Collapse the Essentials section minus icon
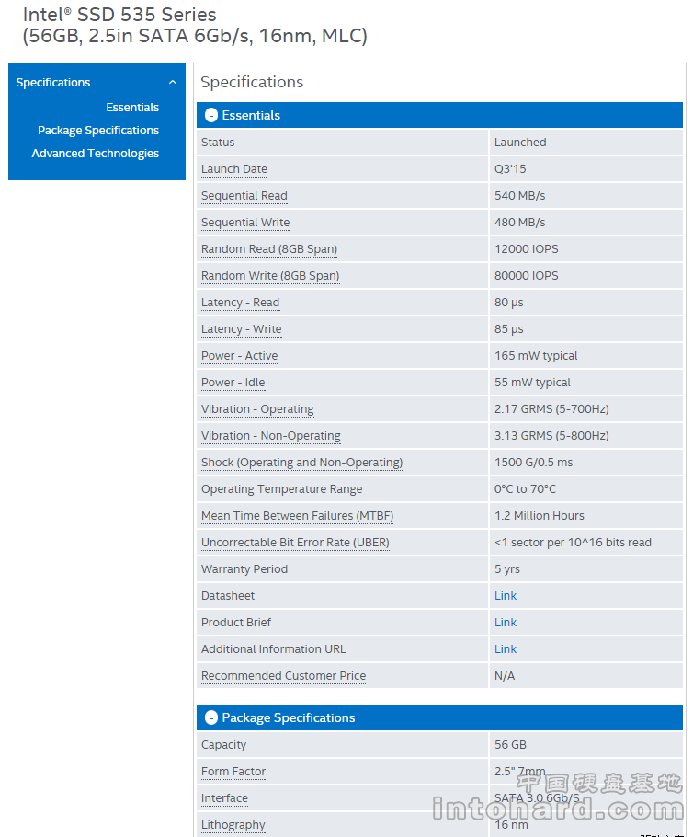693x837 pixels. point(211,115)
